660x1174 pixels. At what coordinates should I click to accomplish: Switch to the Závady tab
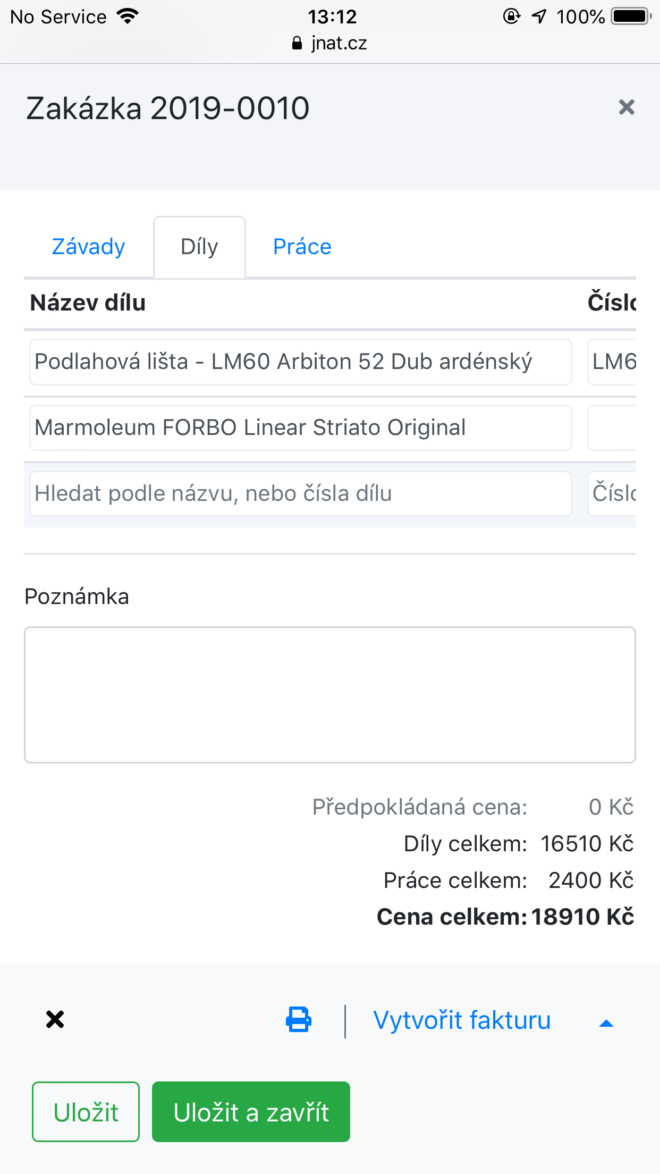click(88, 246)
